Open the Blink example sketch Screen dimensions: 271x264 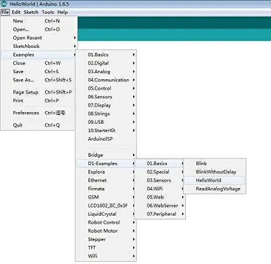tap(214, 163)
